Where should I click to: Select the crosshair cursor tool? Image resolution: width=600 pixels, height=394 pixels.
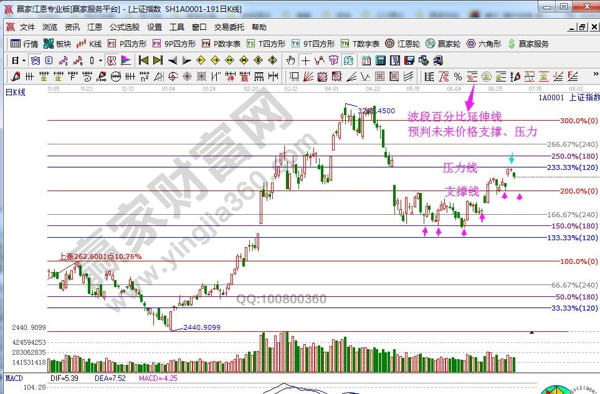[306, 60]
